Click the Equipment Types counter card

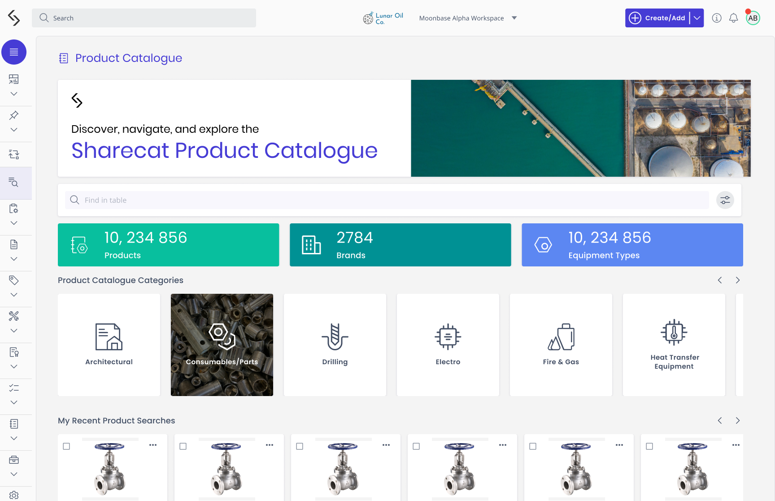(x=632, y=245)
